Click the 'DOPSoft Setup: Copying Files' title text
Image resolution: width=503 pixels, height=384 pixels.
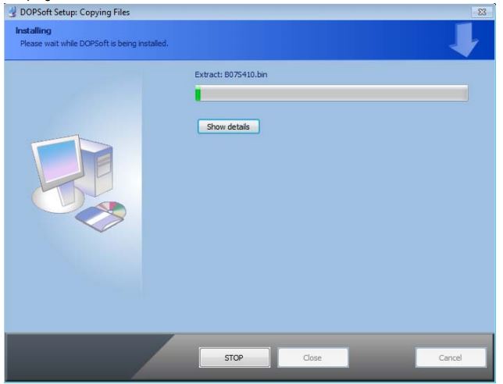click(x=75, y=12)
